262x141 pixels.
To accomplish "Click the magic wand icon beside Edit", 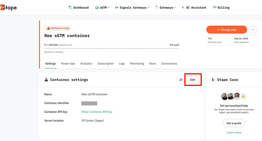I will tap(181, 80).
